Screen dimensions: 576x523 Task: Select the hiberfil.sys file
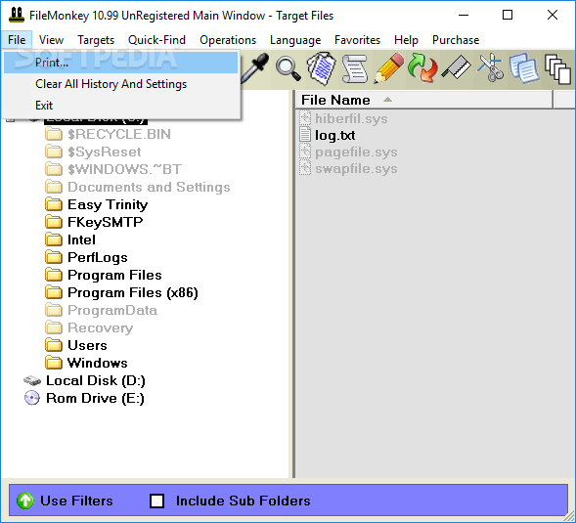click(351, 118)
